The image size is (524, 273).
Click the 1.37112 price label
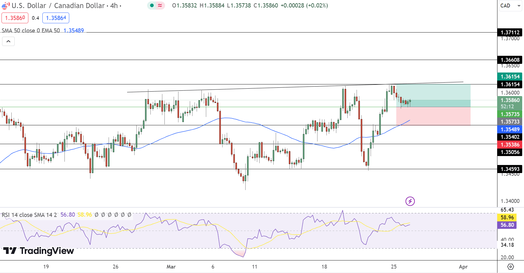pyautogui.click(x=510, y=32)
